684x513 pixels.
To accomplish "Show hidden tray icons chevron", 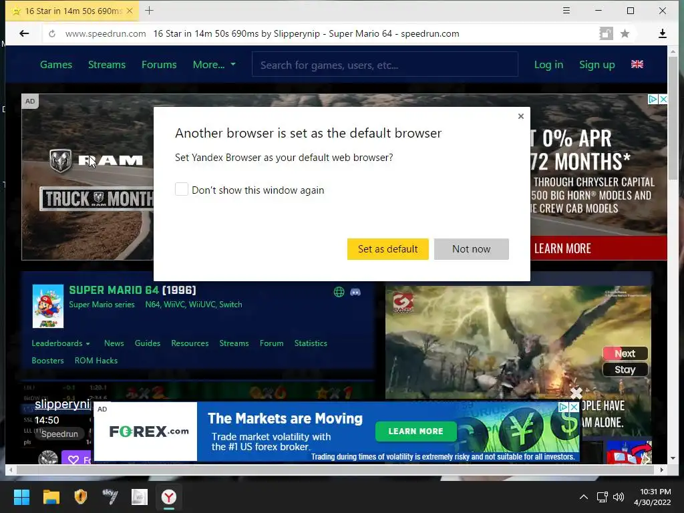I will [x=584, y=497].
